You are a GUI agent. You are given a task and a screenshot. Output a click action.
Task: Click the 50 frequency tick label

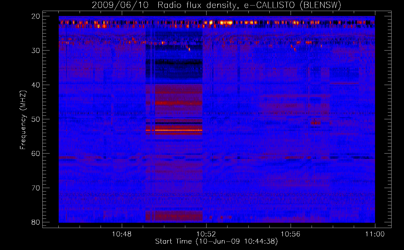[x=36, y=119]
